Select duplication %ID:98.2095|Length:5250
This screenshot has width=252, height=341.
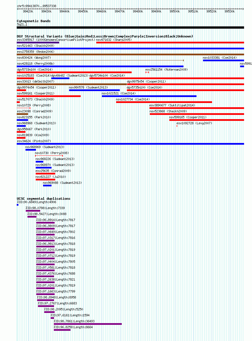point(49,312)
